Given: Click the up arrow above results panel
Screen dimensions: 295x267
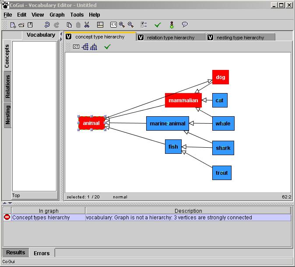Looking at the screenshot, I should pyautogui.click(x=5, y=203).
